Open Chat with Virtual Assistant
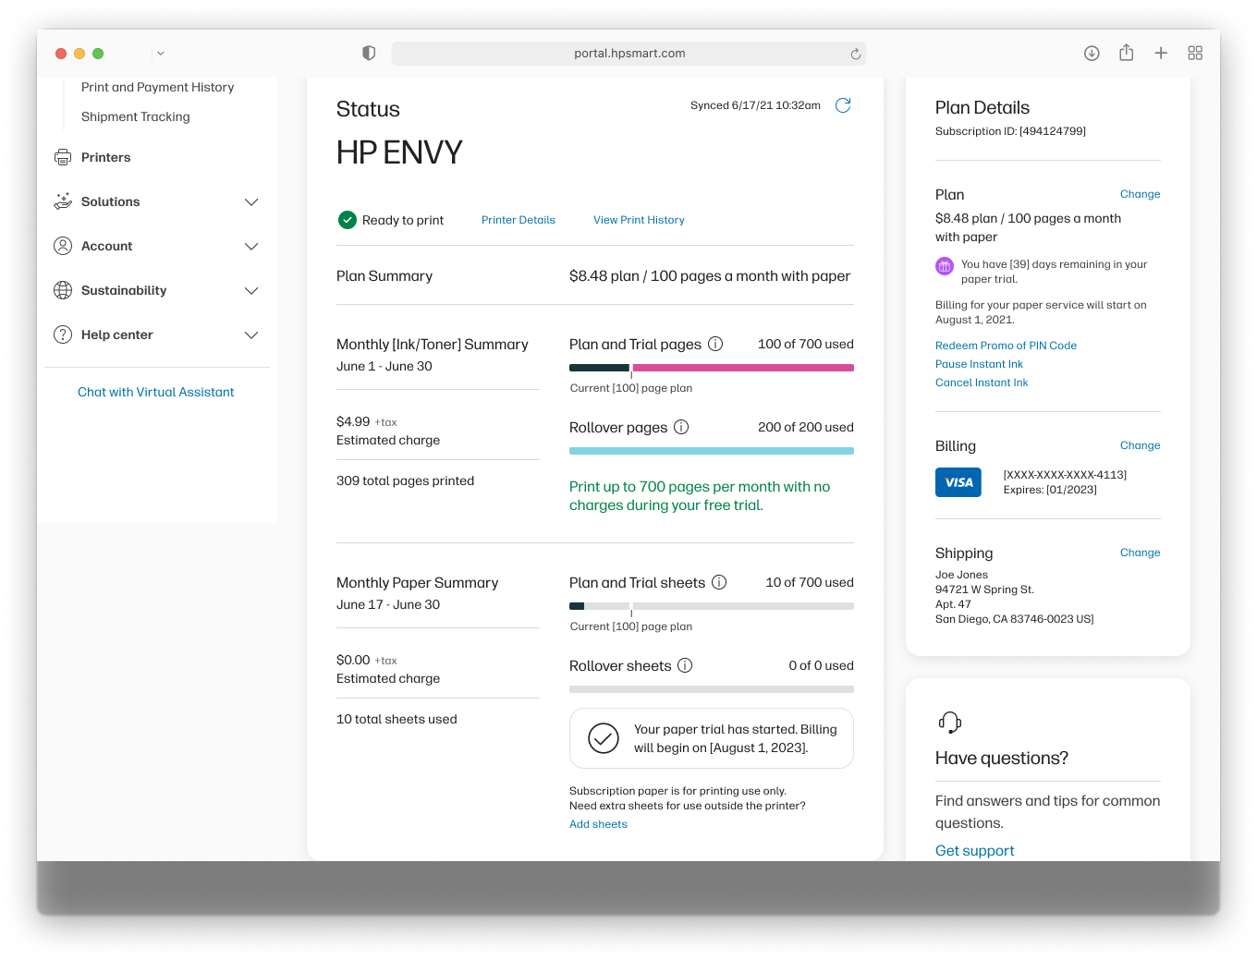1257x960 pixels. 156,392
